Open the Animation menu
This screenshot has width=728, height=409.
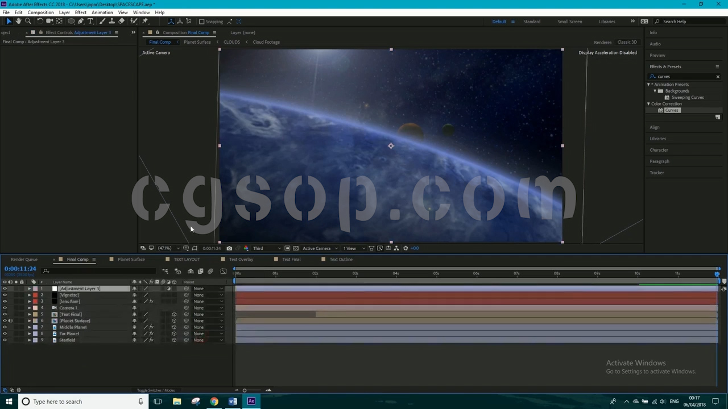(x=102, y=12)
